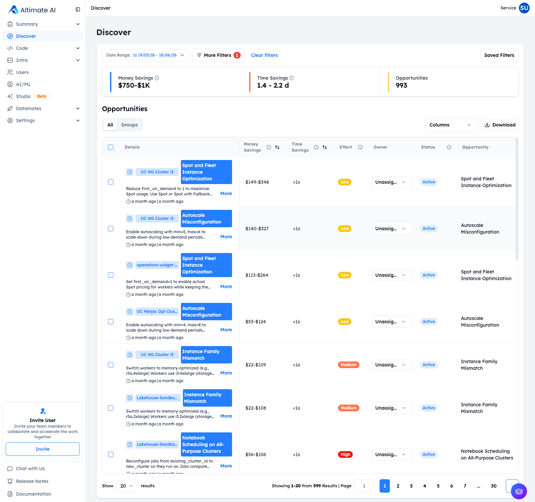Expand the Summary menu chevron

(78, 24)
